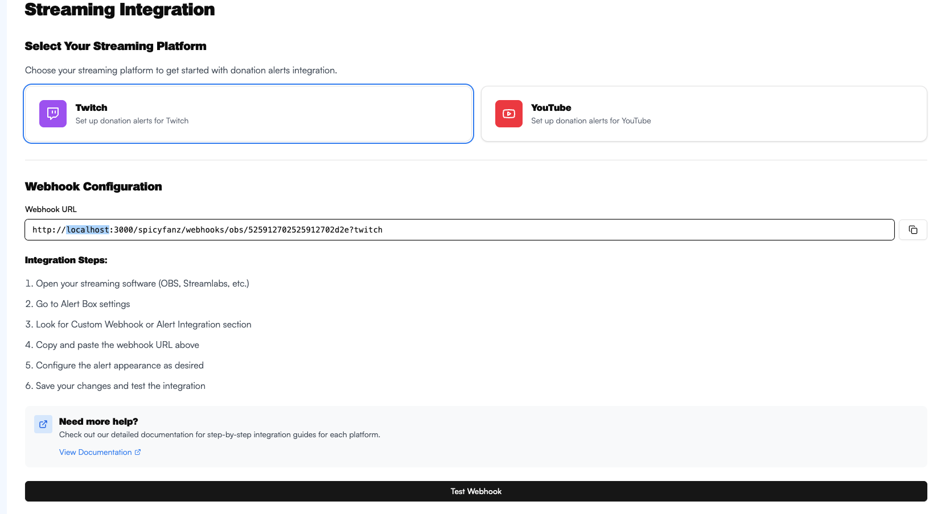Click the purple Twitch logo icon
Screen dimensions: 937x514
53,114
